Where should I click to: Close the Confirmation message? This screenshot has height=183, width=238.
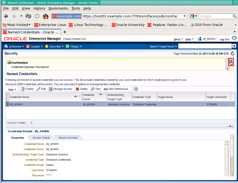231,61
